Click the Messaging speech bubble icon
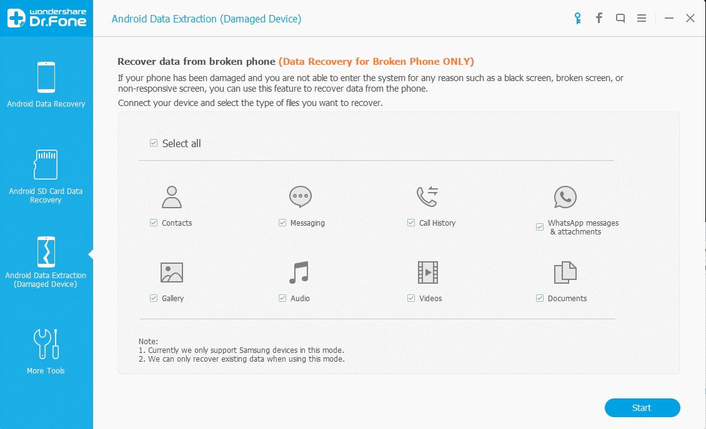 click(301, 196)
